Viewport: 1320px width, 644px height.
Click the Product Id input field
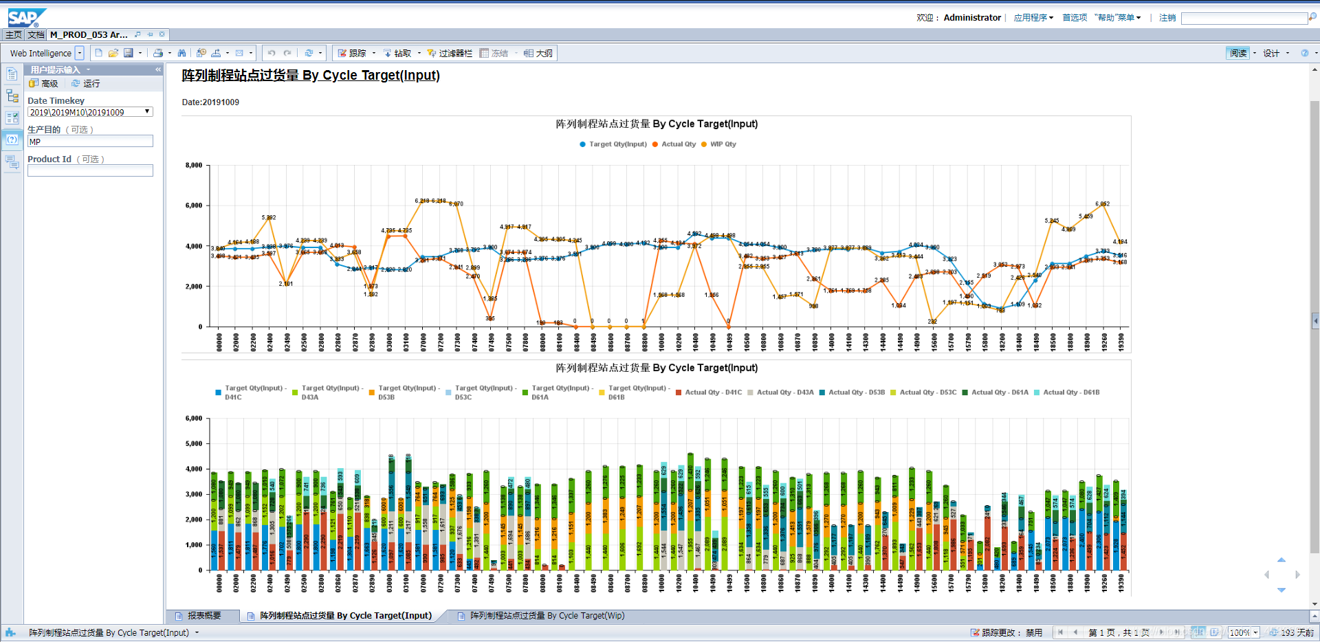[x=90, y=170]
